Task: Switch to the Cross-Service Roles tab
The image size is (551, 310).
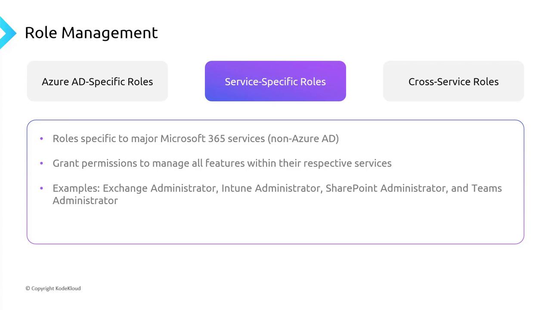Action: [453, 81]
